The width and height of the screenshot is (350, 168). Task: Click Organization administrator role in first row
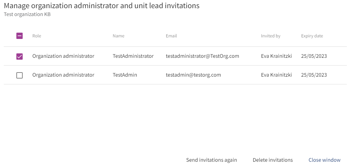pos(63,56)
